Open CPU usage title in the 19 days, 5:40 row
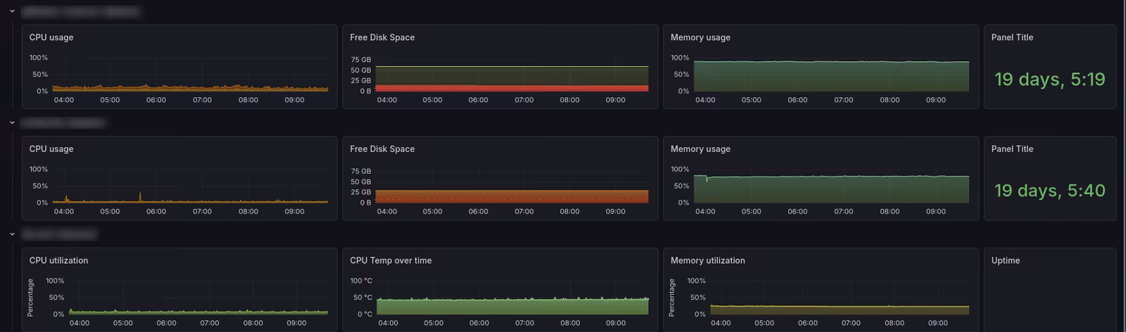The height and width of the screenshot is (332, 1126). [x=51, y=148]
